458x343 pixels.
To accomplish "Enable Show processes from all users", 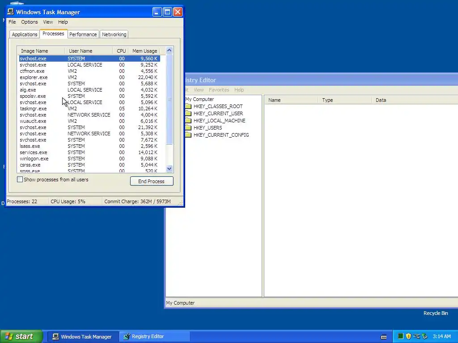I will [20, 180].
